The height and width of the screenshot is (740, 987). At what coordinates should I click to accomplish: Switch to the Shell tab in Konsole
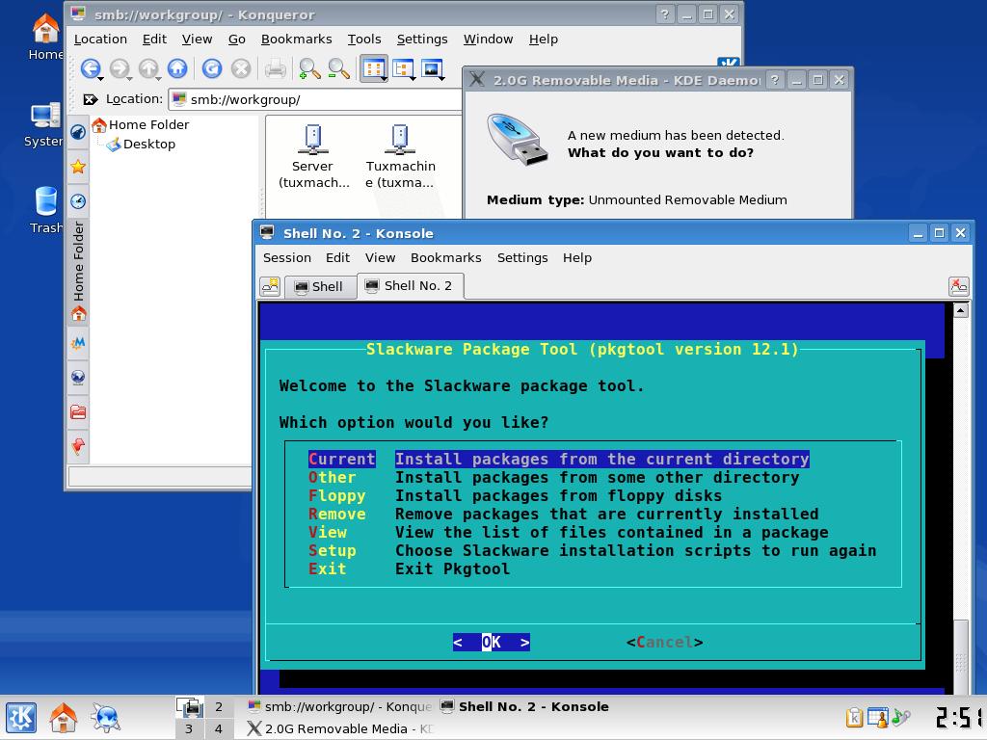319,286
